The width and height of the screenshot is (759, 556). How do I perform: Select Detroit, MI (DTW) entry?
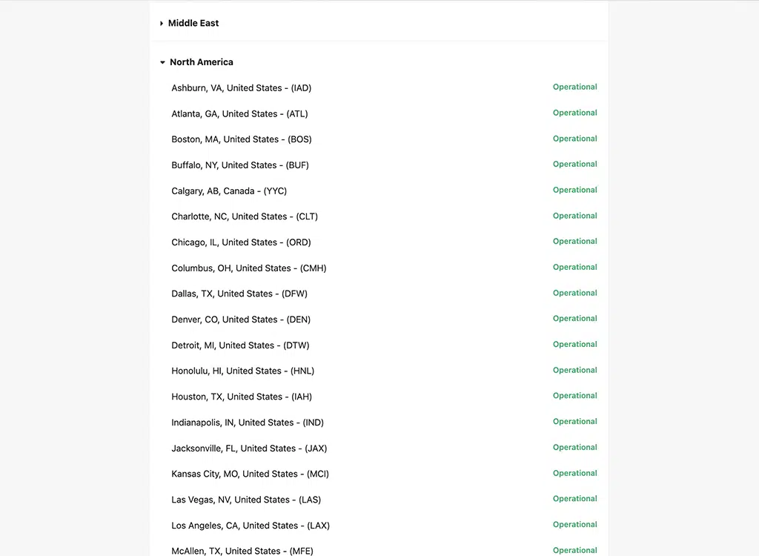pos(240,345)
